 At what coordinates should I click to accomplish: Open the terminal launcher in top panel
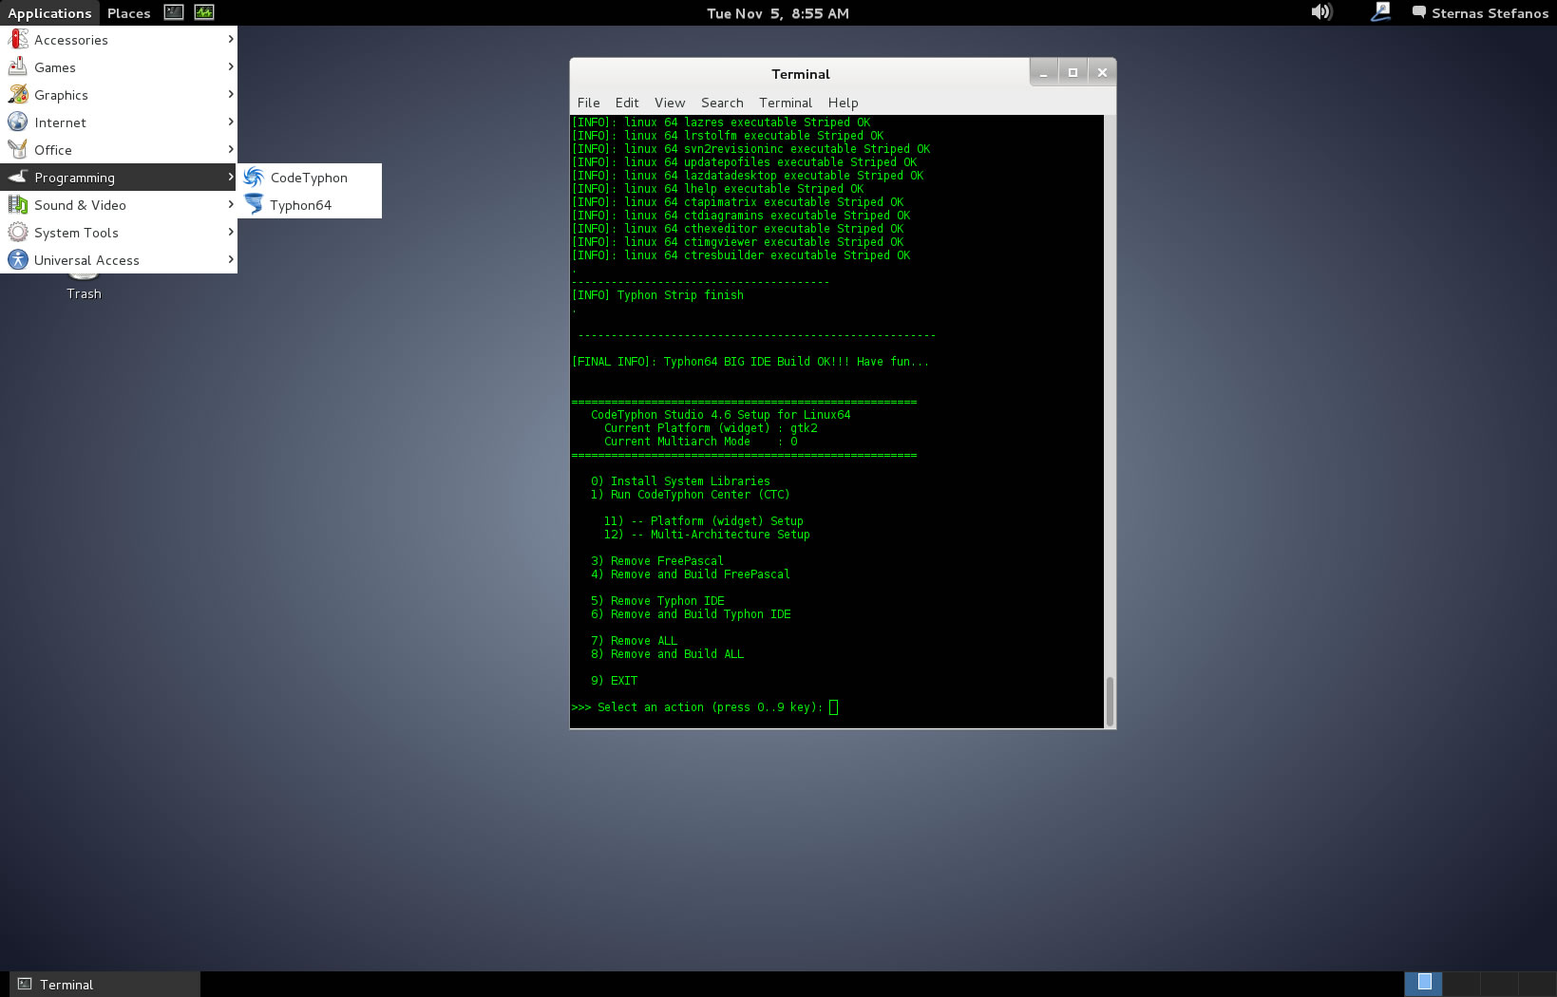[x=174, y=12]
